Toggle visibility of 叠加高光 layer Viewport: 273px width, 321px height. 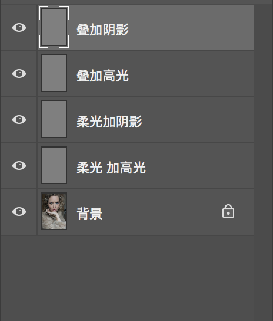(x=19, y=74)
